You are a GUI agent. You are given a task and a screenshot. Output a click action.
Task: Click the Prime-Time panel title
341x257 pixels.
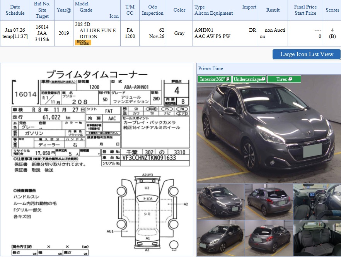coord(210,69)
